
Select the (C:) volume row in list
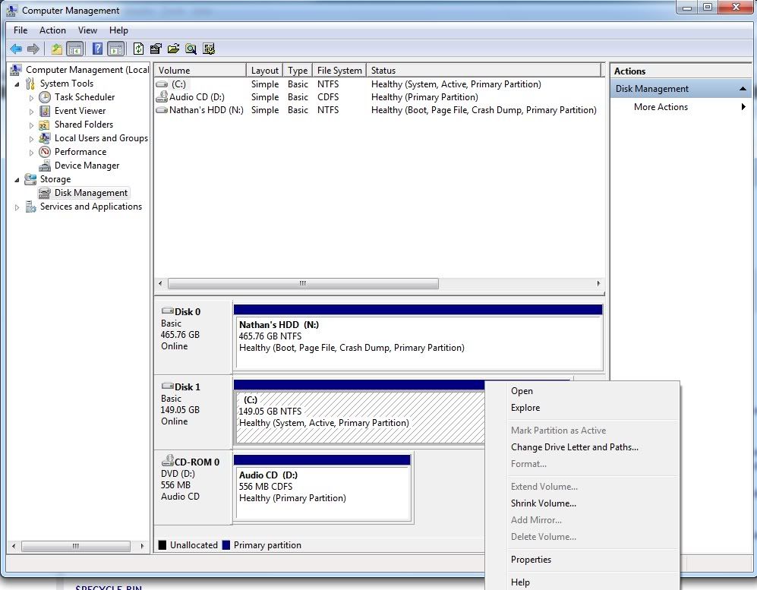point(378,84)
